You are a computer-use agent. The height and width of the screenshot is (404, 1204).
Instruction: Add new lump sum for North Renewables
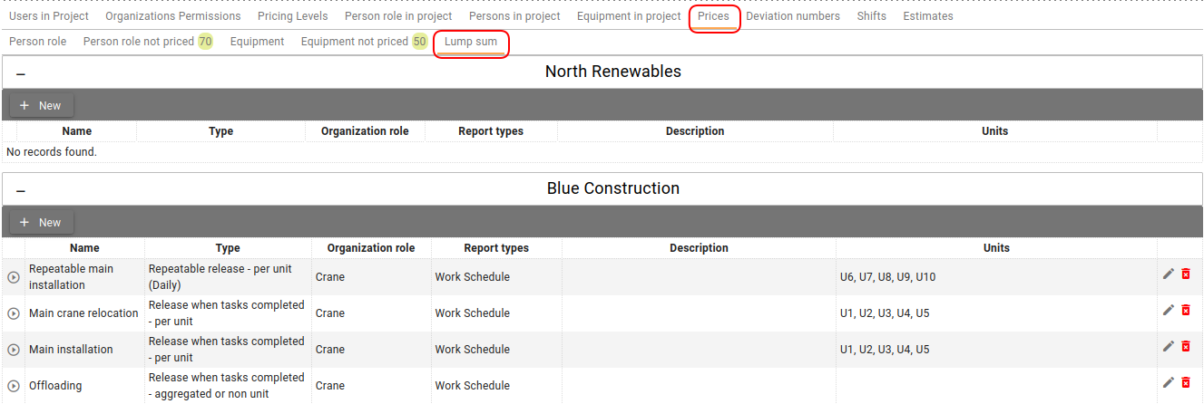41,106
